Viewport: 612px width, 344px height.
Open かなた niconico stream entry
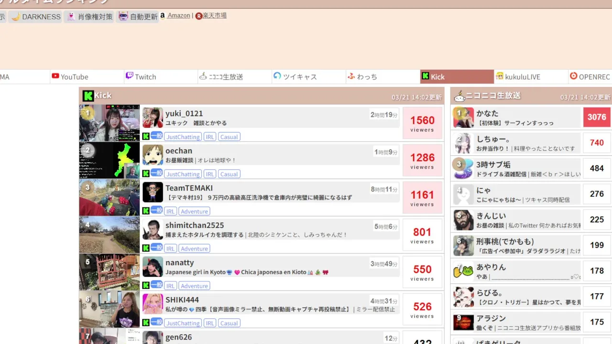pyautogui.click(x=517, y=118)
